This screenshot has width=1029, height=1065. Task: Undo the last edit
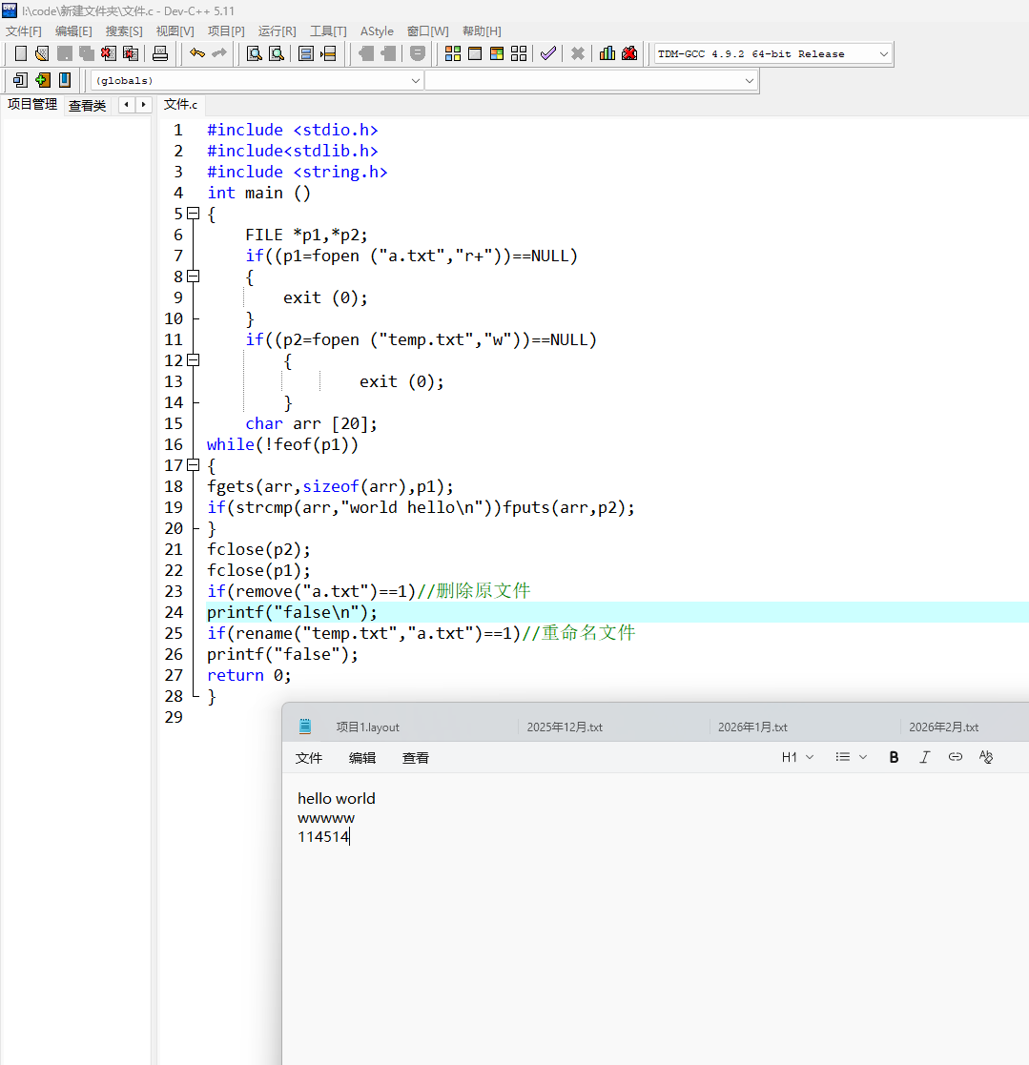(197, 53)
